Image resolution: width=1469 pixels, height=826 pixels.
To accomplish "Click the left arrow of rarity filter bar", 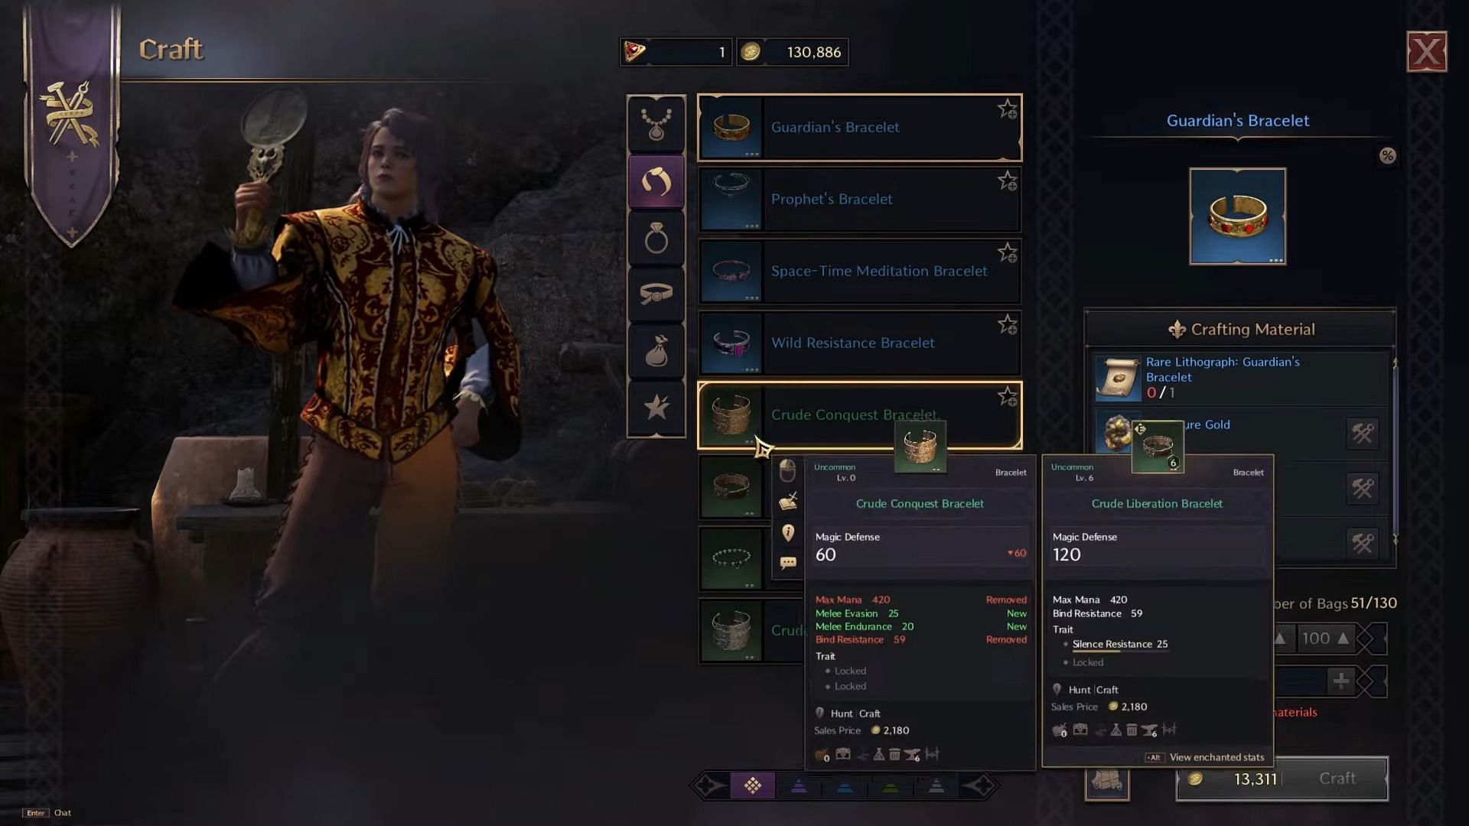I will point(708,785).
